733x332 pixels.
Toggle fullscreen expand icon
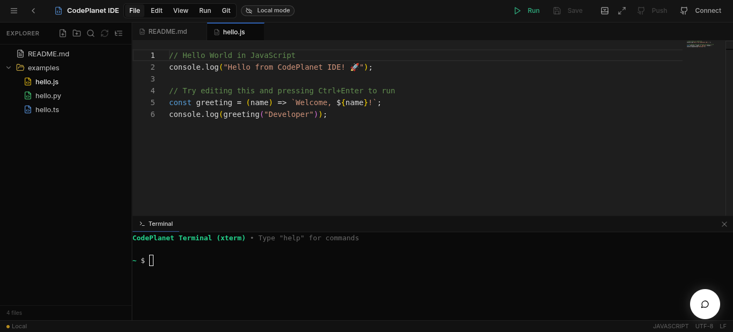pyautogui.click(x=622, y=11)
